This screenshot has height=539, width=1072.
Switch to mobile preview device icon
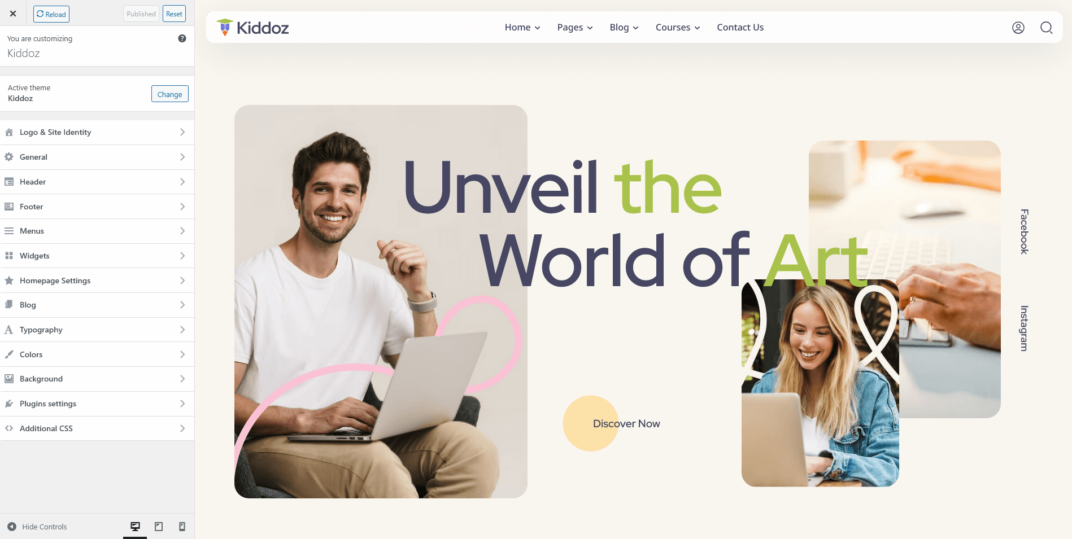pyautogui.click(x=182, y=527)
